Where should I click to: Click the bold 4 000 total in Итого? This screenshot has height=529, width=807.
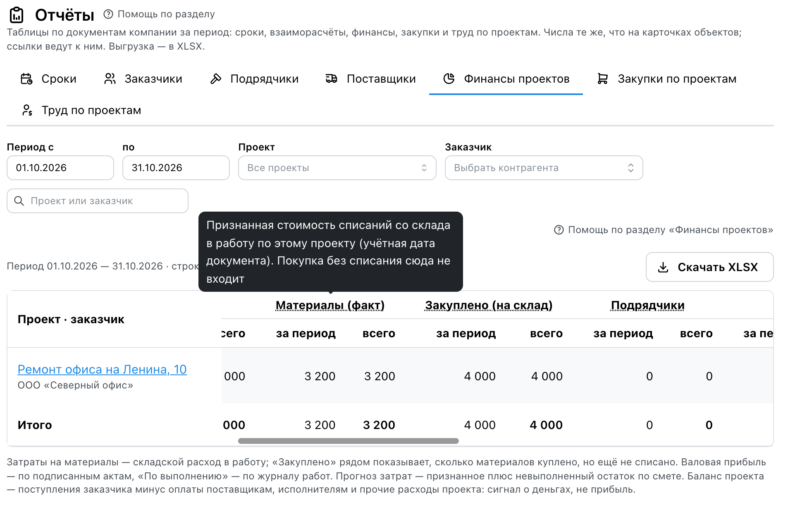tap(546, 425)
